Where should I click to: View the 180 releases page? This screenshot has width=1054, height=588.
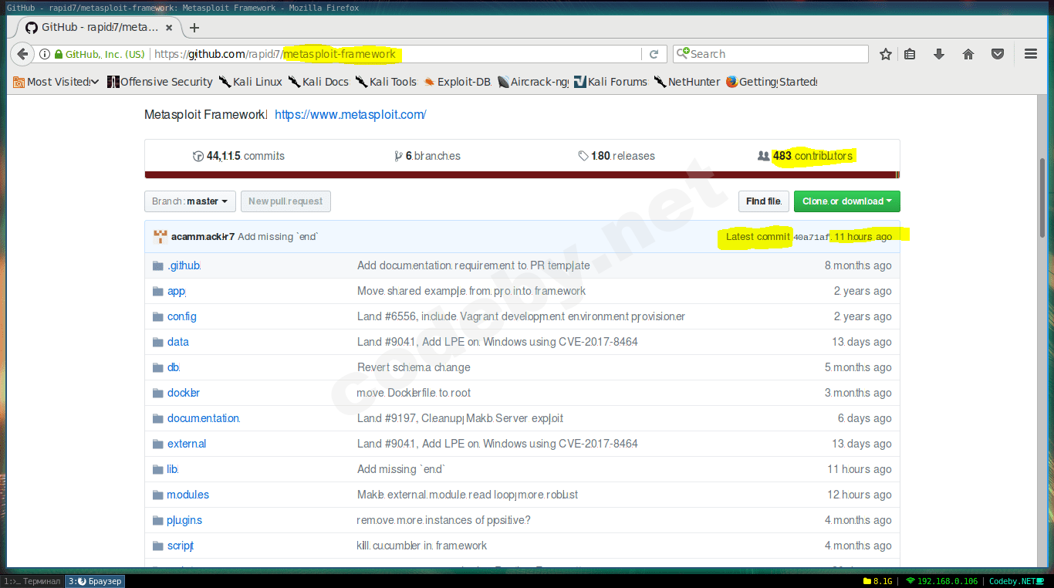[616, 156]
